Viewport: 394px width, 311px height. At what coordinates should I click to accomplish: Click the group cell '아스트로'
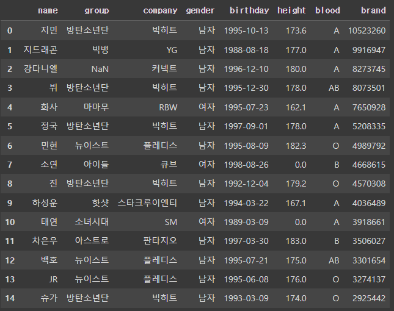point(92,241)
